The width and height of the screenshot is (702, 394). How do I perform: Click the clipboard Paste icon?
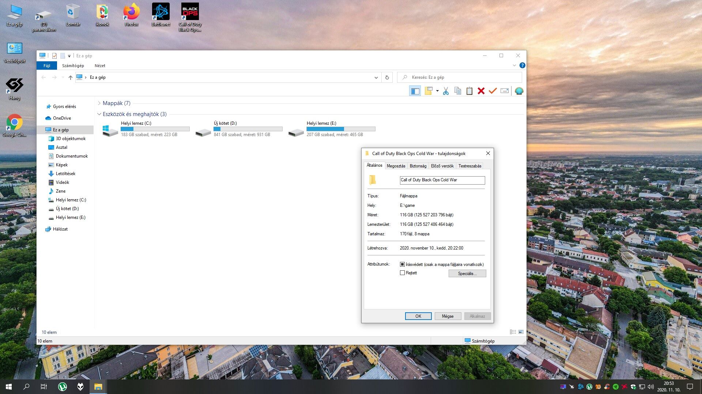click(x=469, y=91)
